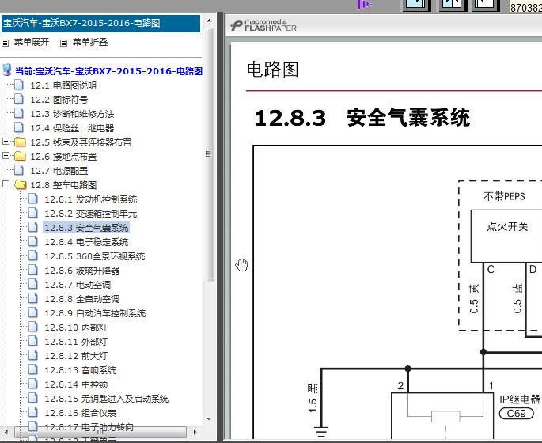Open 12.8.8 全自动空调 diagram

[82, 299]
